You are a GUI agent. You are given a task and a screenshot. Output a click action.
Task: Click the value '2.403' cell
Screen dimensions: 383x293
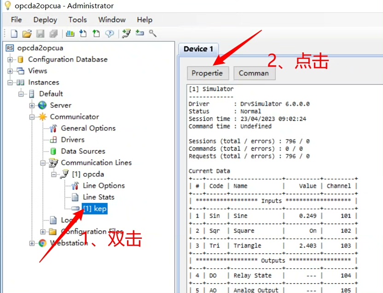tap(308, 246)
